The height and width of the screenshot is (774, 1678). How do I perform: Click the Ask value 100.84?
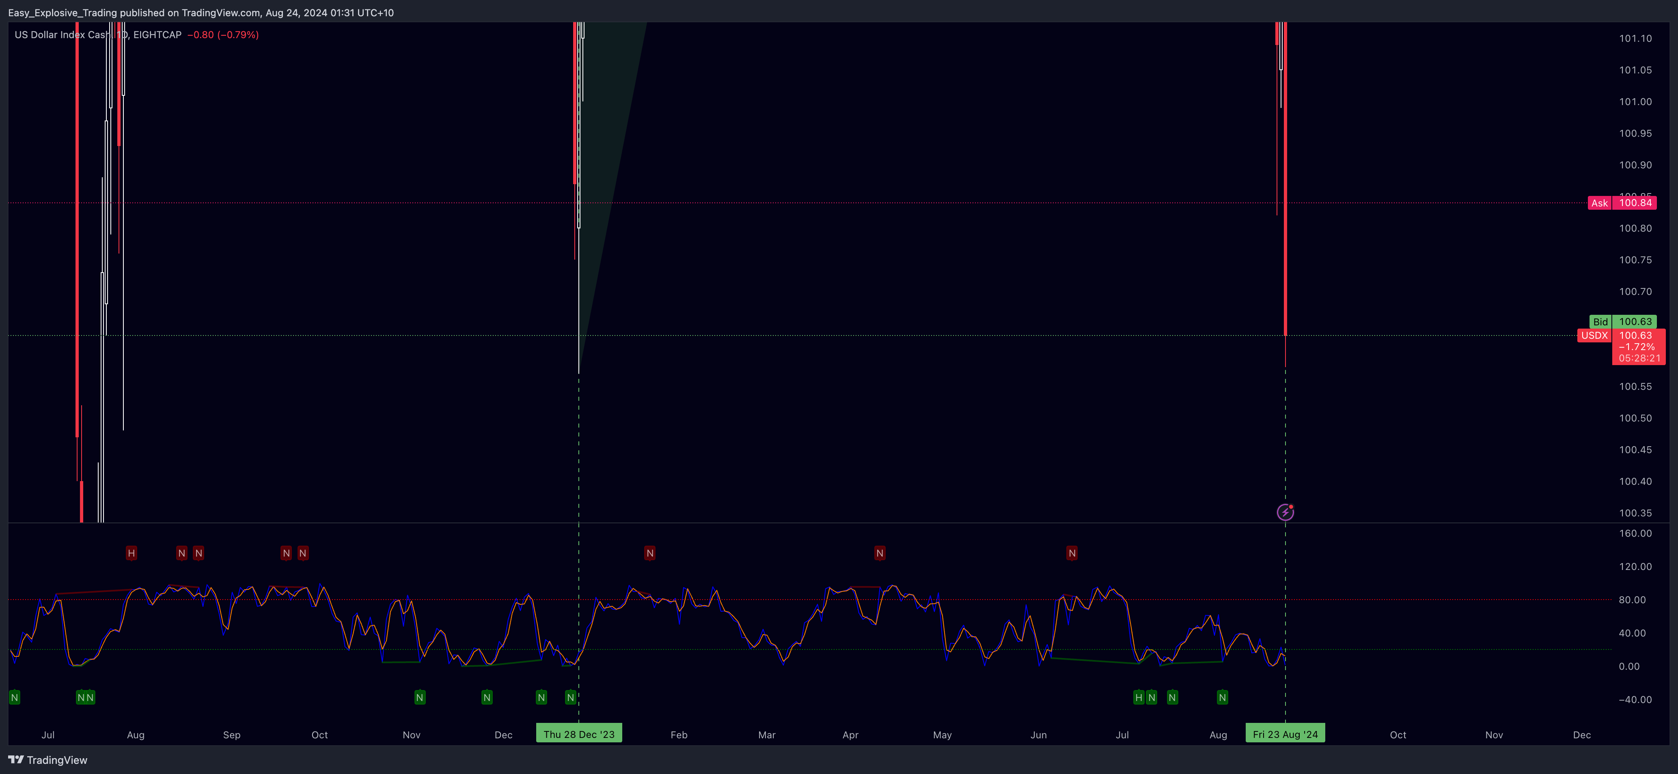coord(1635,203)
